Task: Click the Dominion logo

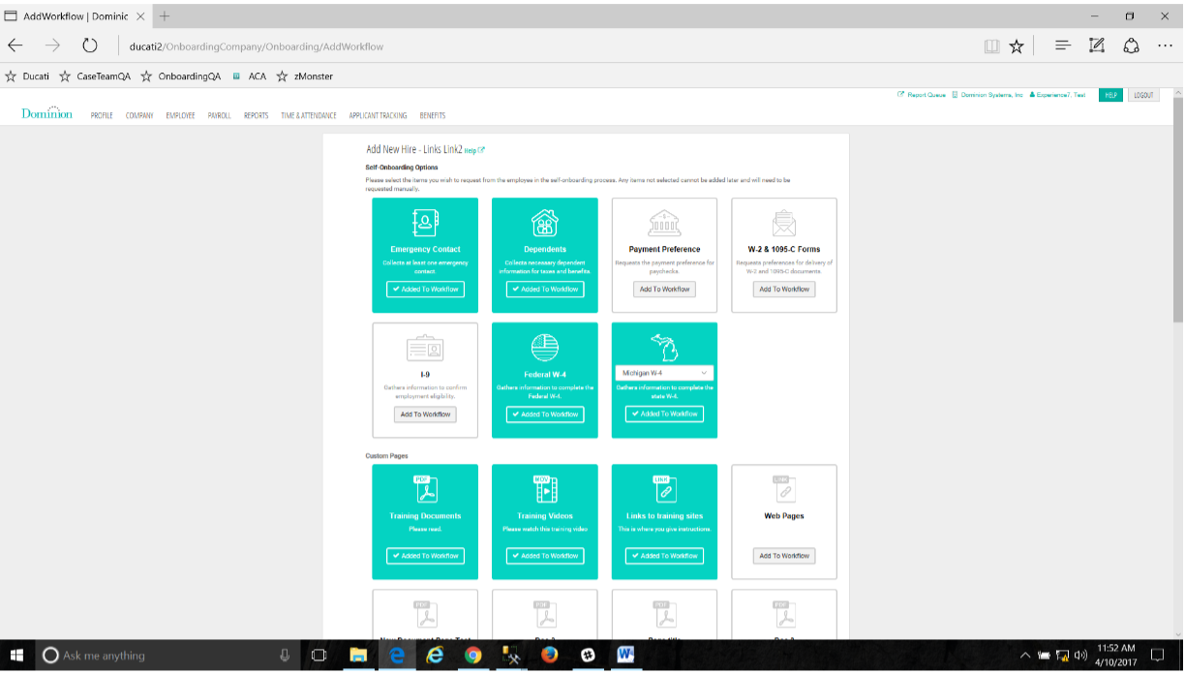Action: pos(46,113)
